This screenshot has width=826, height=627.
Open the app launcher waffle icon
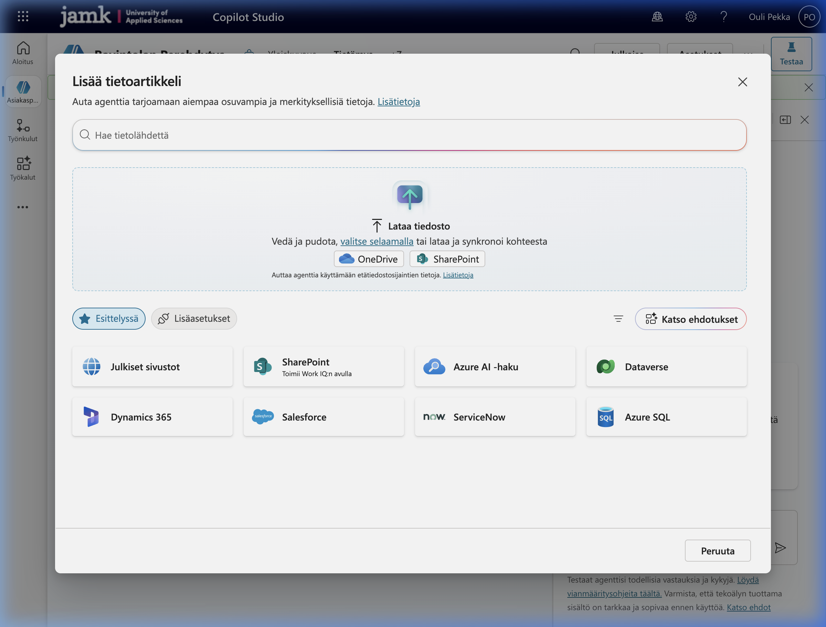pos(23,17)
